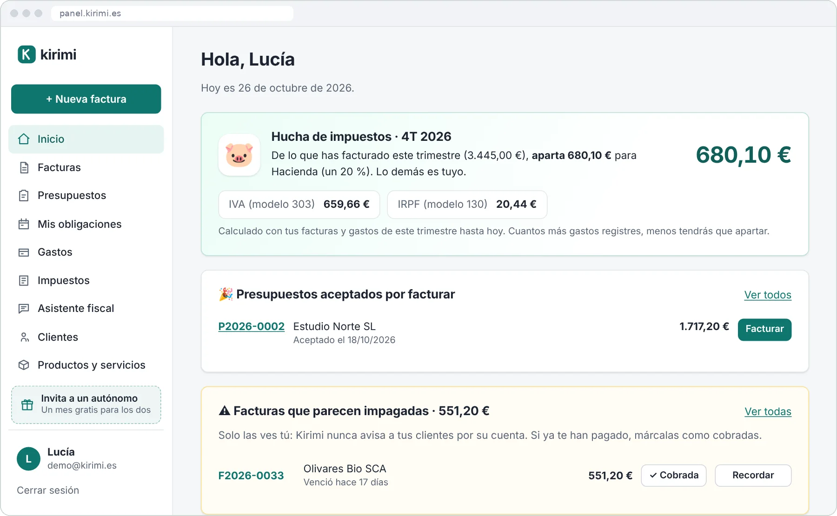Click the 1.717,20 € quote amount
837x516 pixels.
(704, 326)
